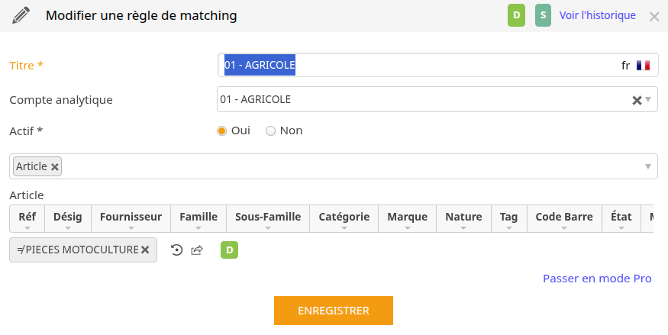Click the French flag language icon
The height and width of the screenshot is (335, 668).
pos(643,65)
